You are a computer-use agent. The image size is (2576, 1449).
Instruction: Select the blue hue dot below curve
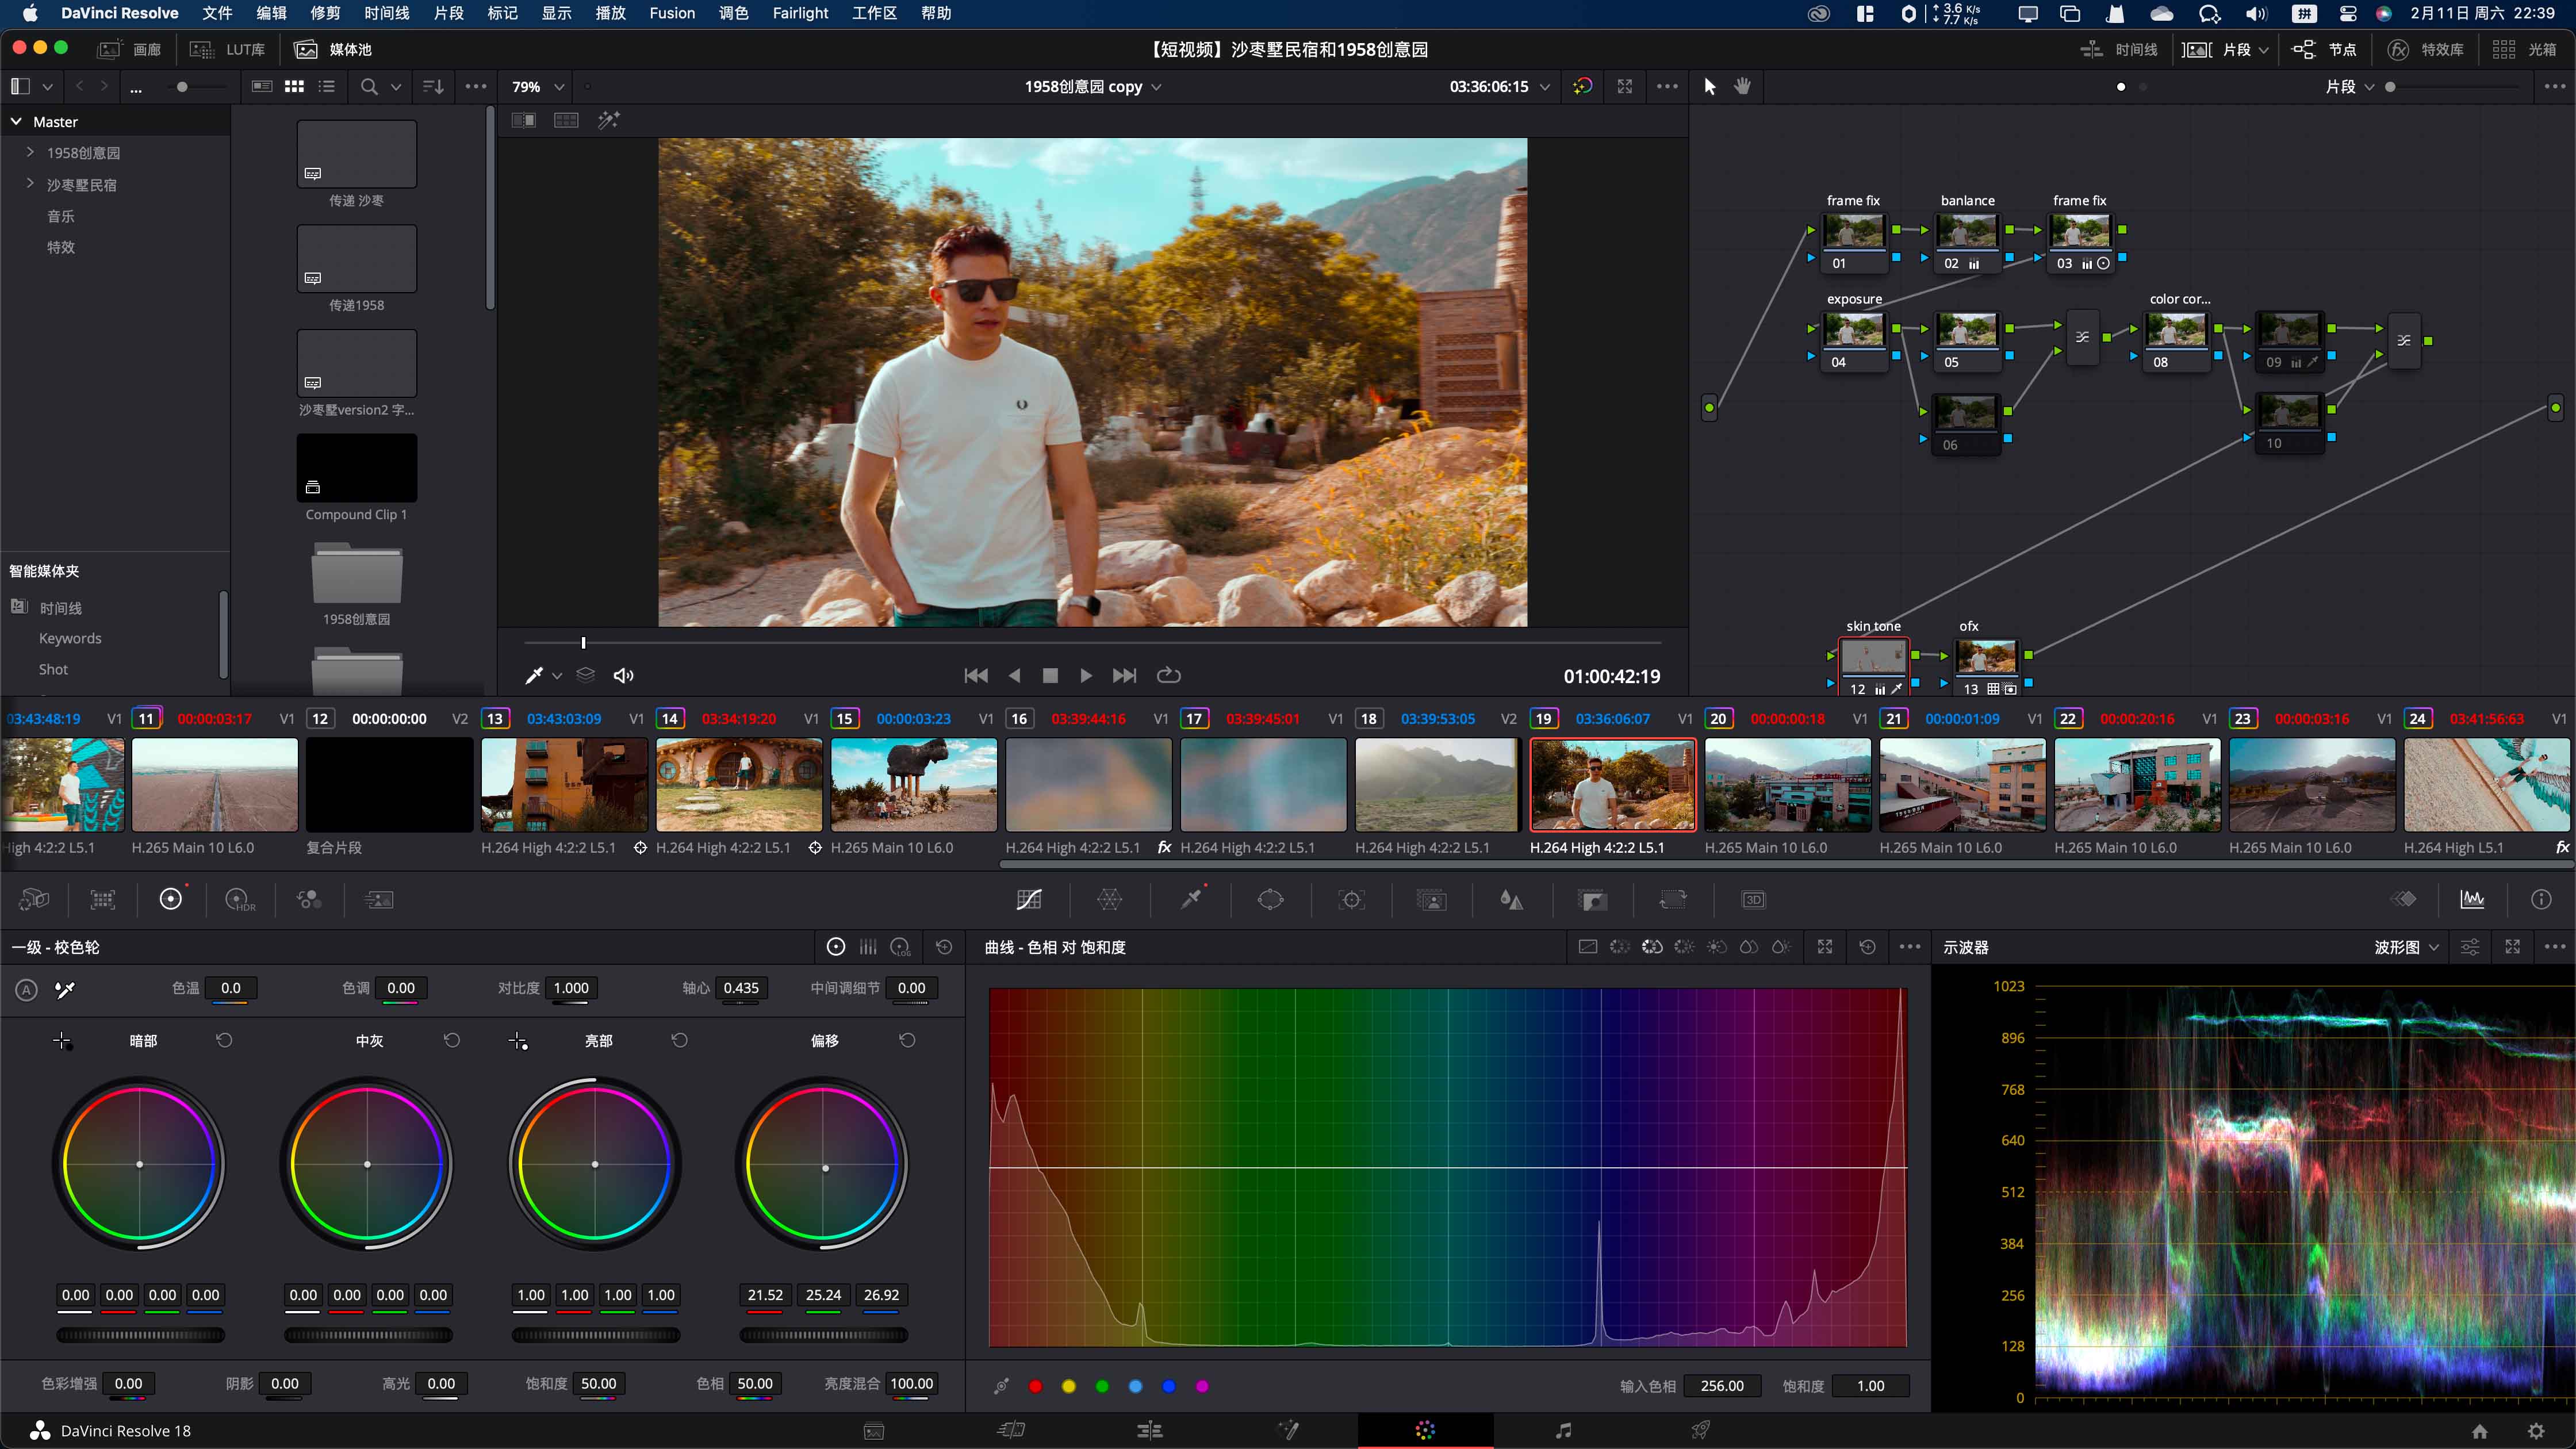coord(1169,1386)
